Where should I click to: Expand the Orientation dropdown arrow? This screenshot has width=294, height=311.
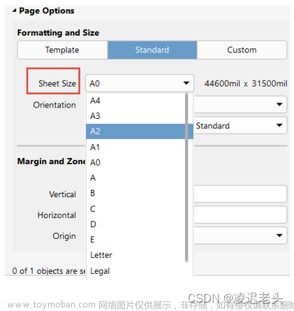tap(279, 104)
